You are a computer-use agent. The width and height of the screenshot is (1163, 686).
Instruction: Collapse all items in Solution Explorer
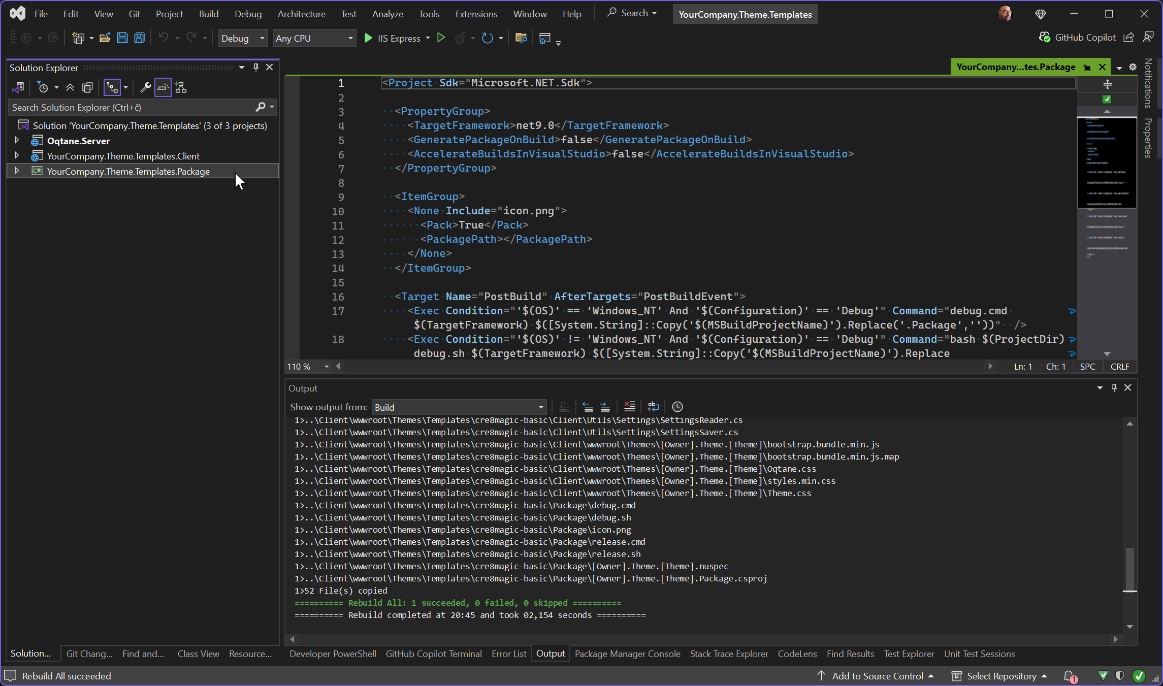point(70,87)
